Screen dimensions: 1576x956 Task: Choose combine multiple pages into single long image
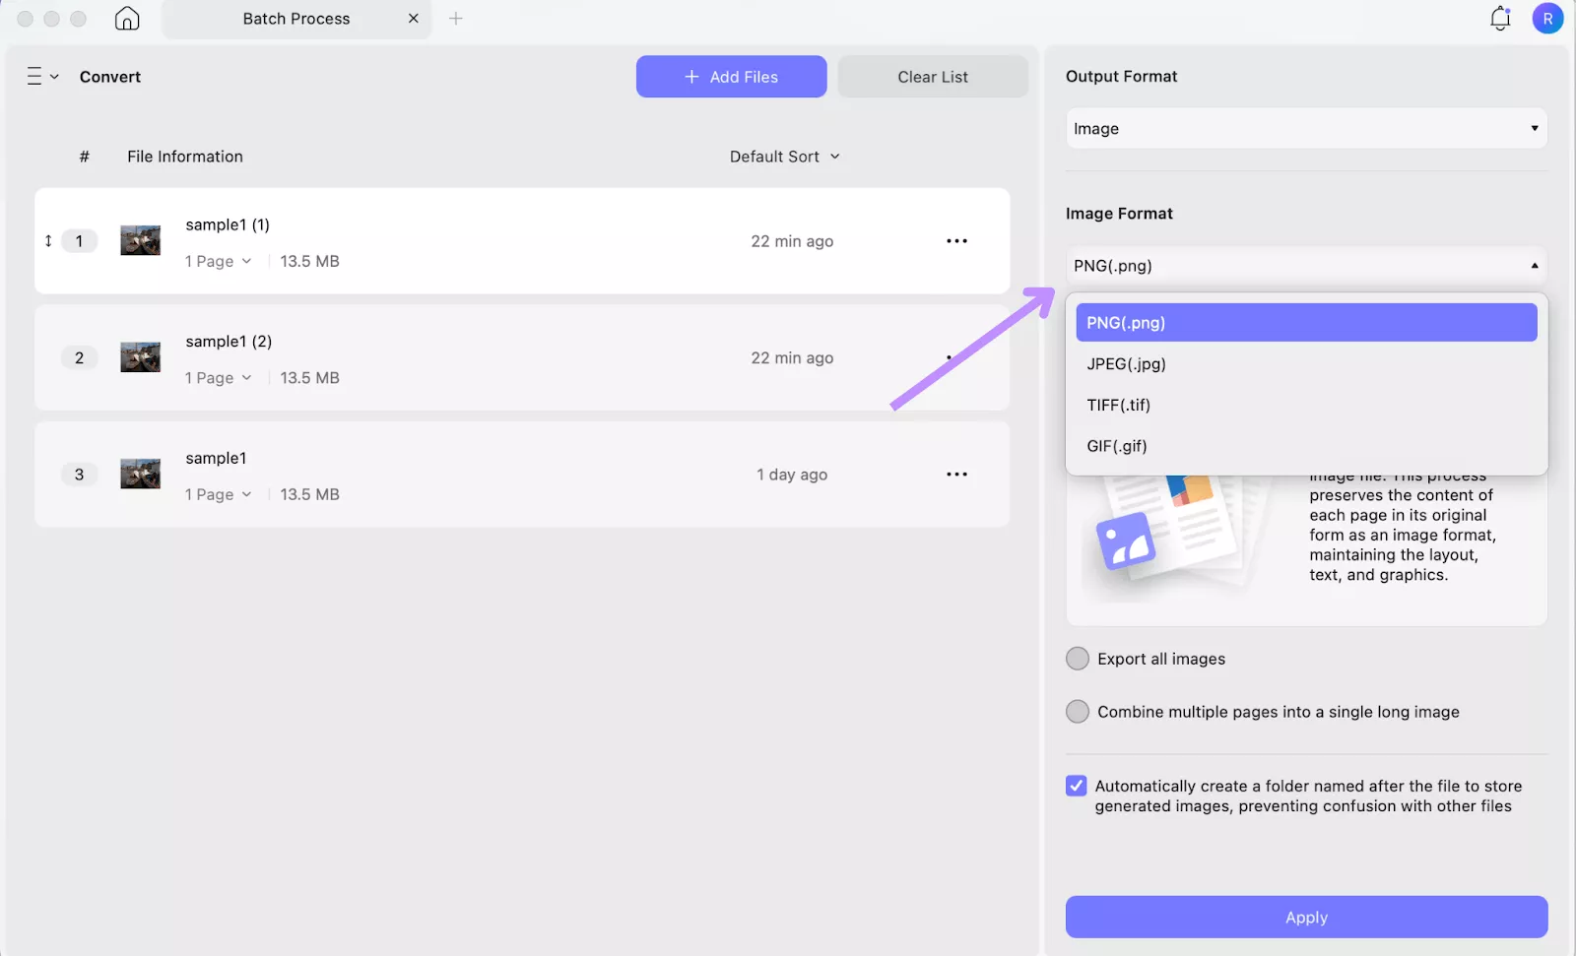tap(1077, 711)
